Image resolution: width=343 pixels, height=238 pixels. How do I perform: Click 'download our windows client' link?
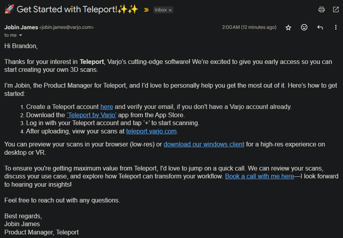[x=204, y=144]
